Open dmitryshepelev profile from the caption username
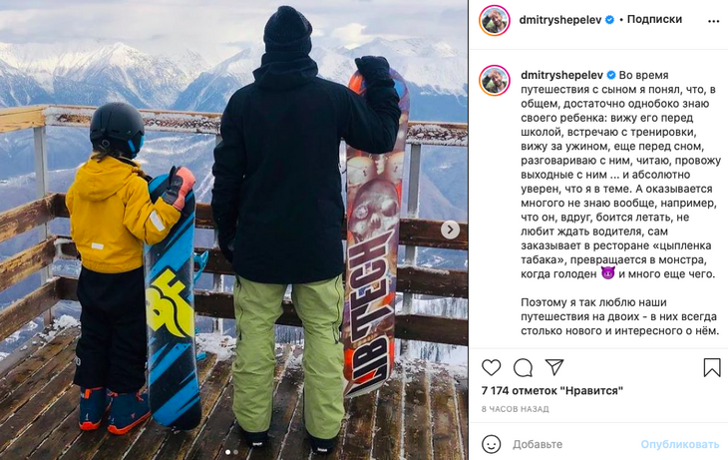728x460 pixels. [561, 75]
